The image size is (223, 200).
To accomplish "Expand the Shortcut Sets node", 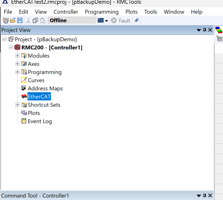I will click(x=17, y=105).
